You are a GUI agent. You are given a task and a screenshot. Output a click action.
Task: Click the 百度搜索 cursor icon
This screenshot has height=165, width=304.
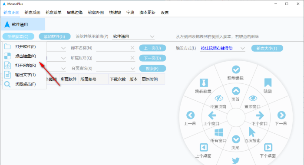tap(252, 132)
